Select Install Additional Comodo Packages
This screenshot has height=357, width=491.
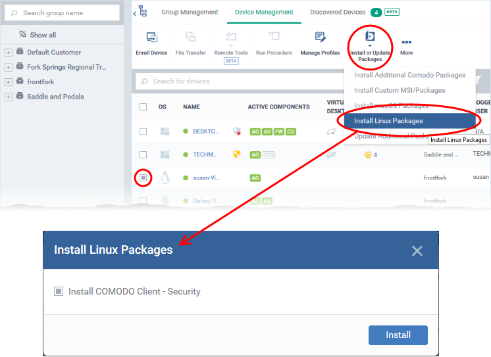click(409, 75)
